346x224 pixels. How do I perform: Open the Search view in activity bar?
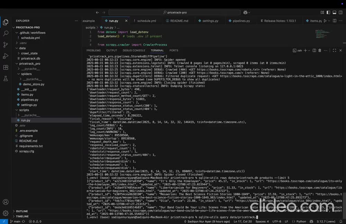6,33
